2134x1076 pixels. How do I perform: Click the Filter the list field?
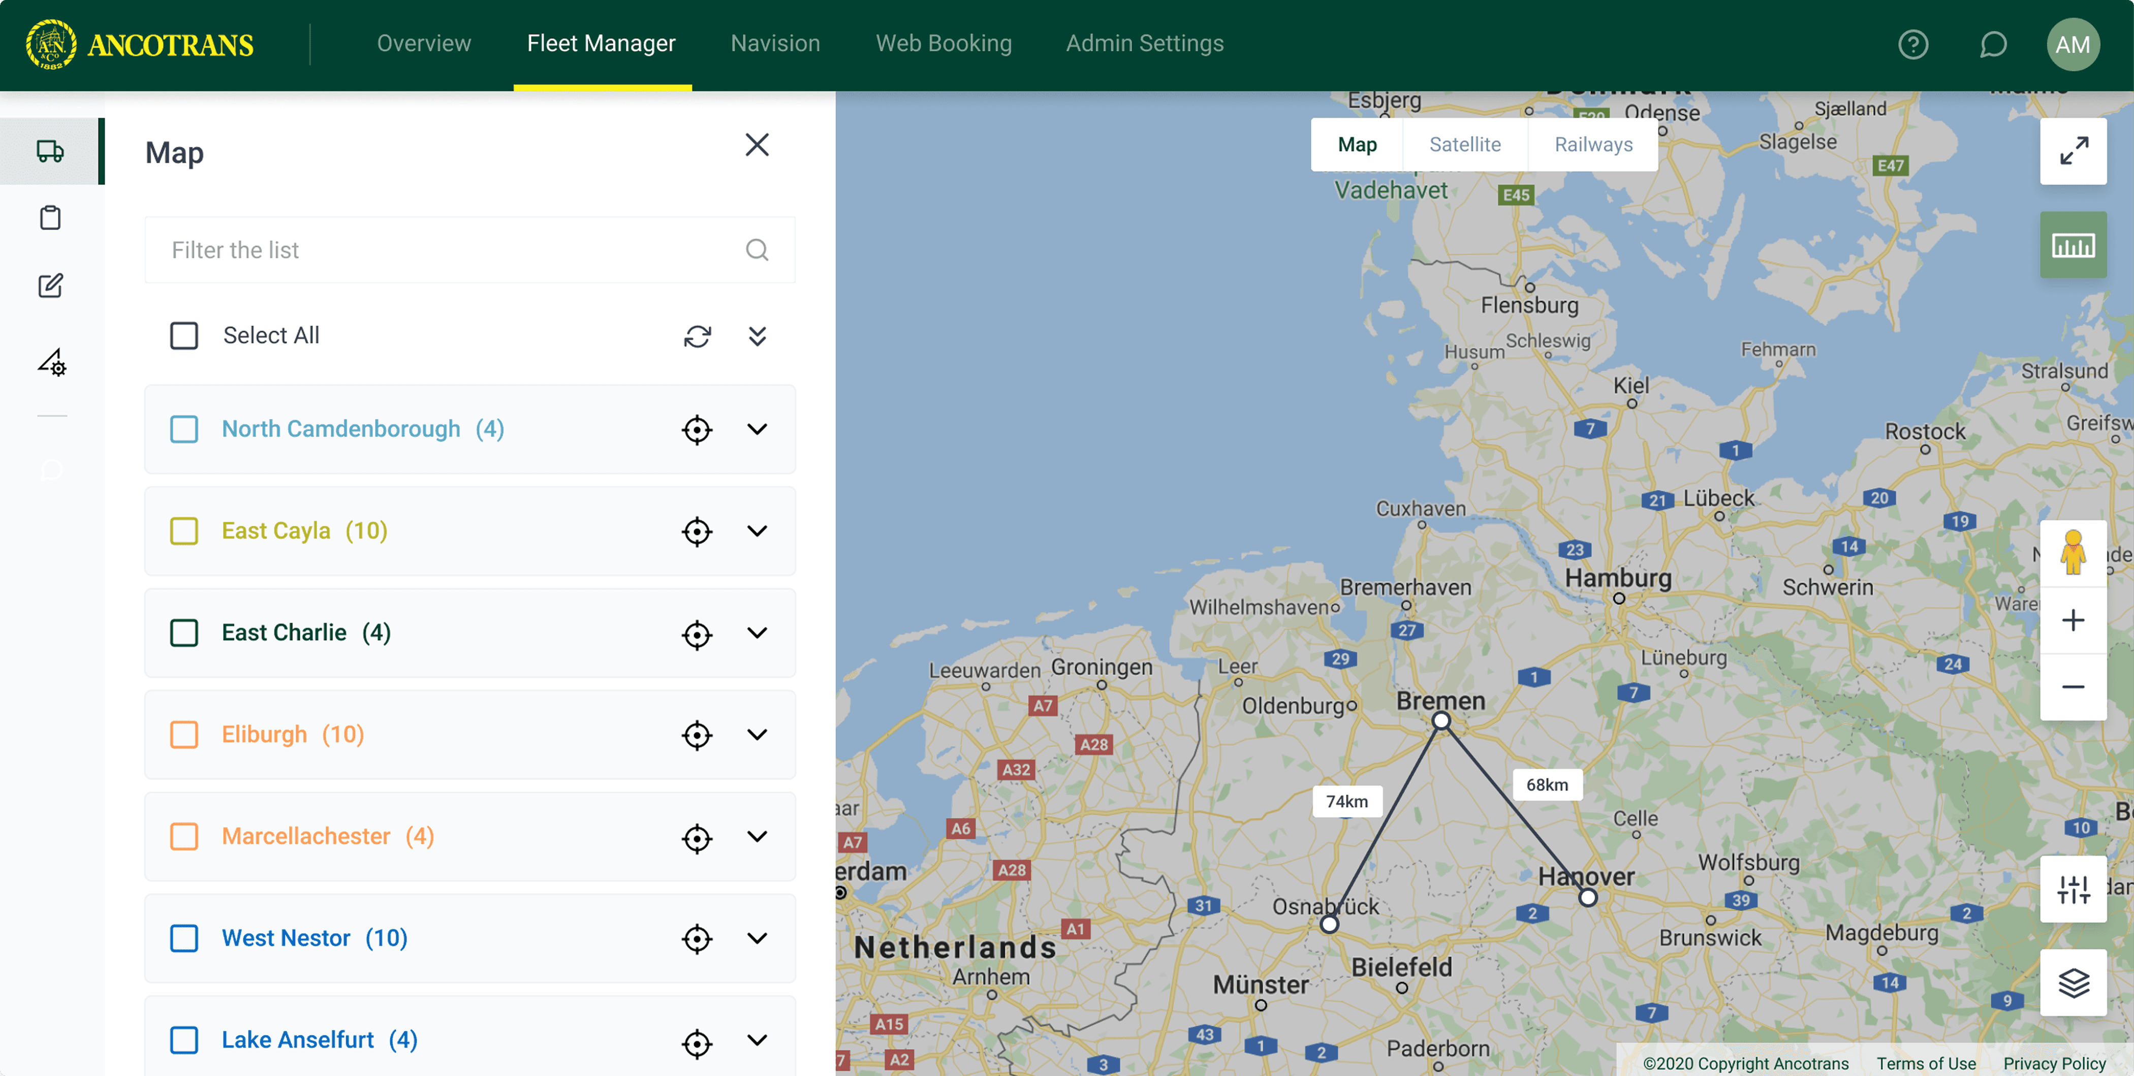click(x=447, y=250)
